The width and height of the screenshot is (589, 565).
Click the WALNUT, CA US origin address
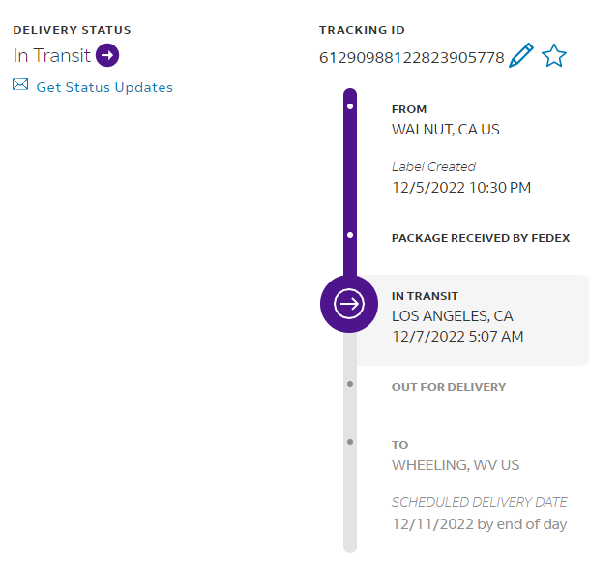tap(445, 130)
